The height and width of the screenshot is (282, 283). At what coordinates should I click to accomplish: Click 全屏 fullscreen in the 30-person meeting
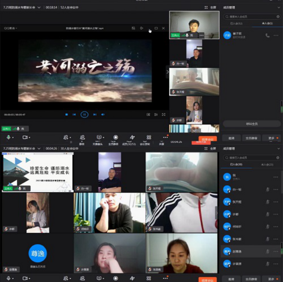click(x=211, y=149)
